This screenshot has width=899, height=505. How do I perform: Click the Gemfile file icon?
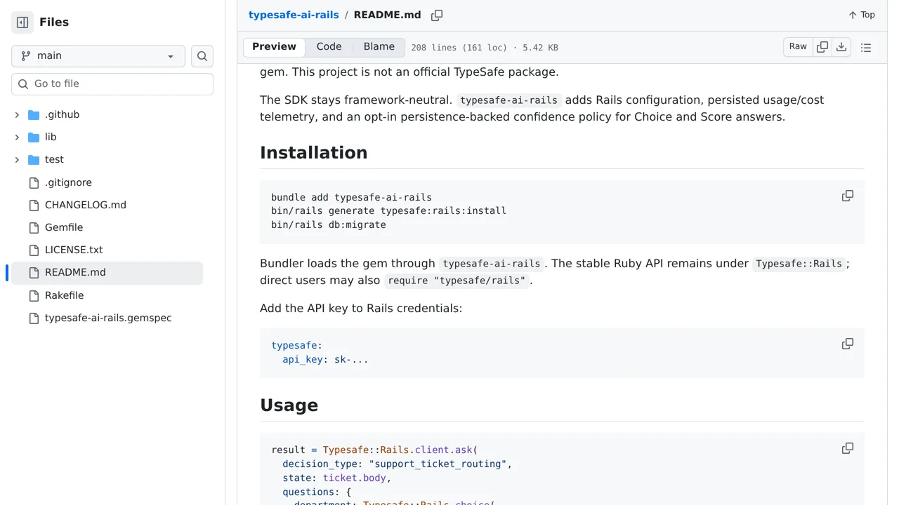point(34,228)
